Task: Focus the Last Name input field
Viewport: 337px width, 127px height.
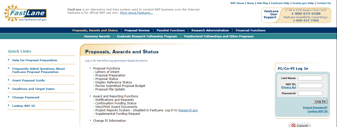Action: [310, 78]
